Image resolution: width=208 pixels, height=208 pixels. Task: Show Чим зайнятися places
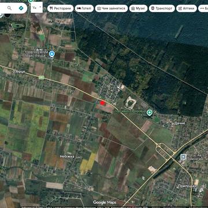(112, 9)
